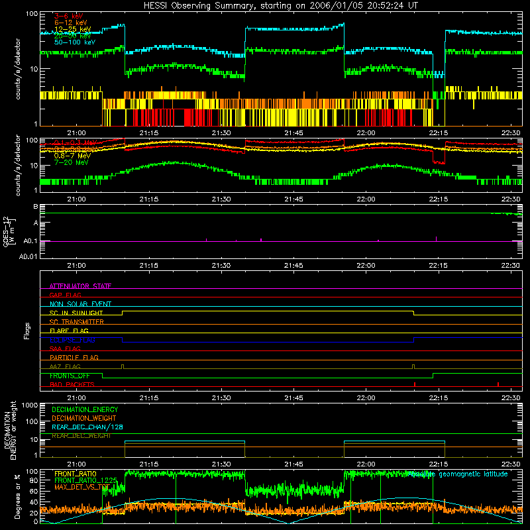The width and height of the screenshot is (530, 530).
Task: Click the 'FRONT_RATIO_1225' legend label
Action: tap(86, 480)
